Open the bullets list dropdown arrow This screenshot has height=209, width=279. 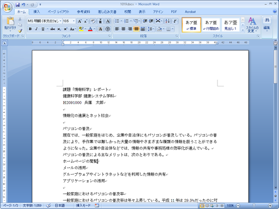pos(122,21)
